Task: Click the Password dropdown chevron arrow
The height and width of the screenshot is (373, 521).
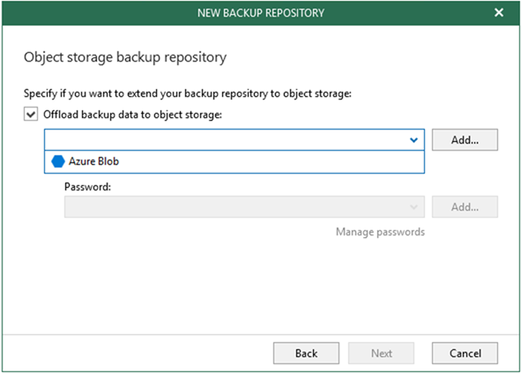Action: point(413,207)
